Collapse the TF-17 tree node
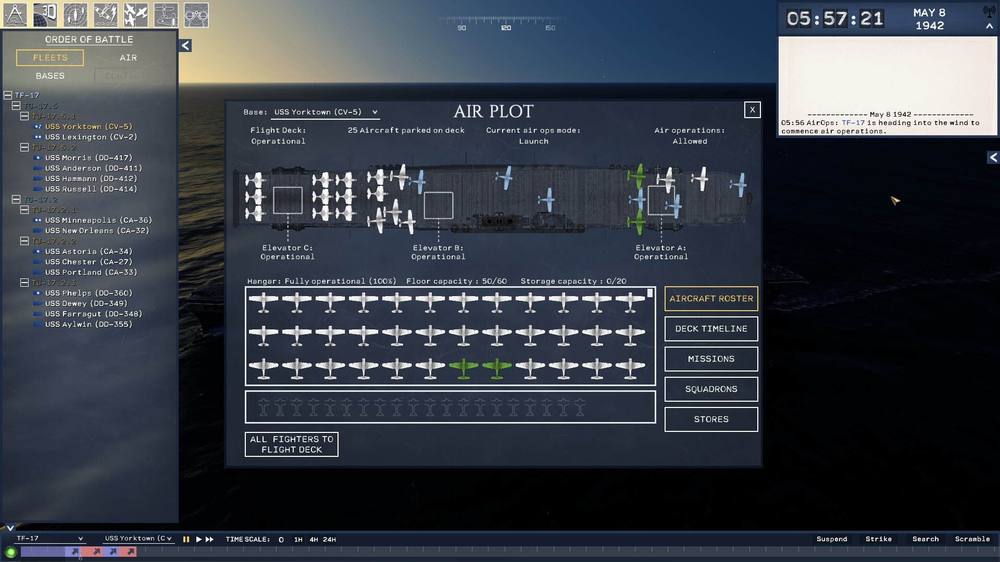The width and height of the screenshot is (1000, 562). pos(8,95)
